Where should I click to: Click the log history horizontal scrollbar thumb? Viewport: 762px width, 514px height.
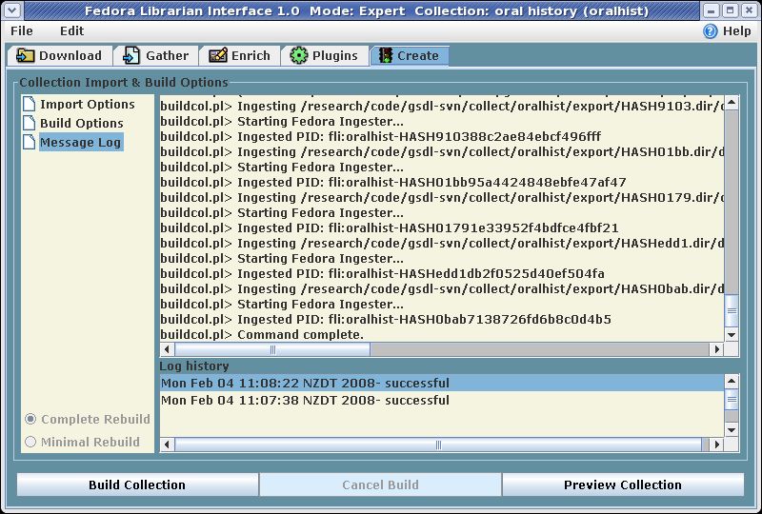438,445
